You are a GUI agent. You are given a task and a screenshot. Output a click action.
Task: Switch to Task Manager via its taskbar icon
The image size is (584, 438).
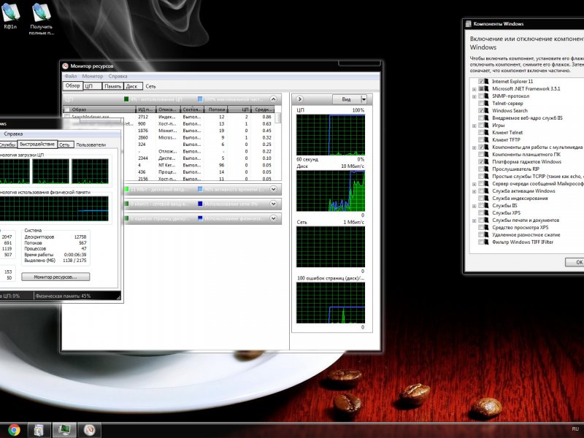(x=64, y=430)
